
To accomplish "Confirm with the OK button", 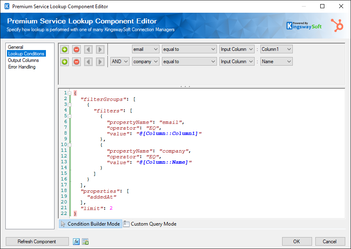I will (x=297, y=241).
